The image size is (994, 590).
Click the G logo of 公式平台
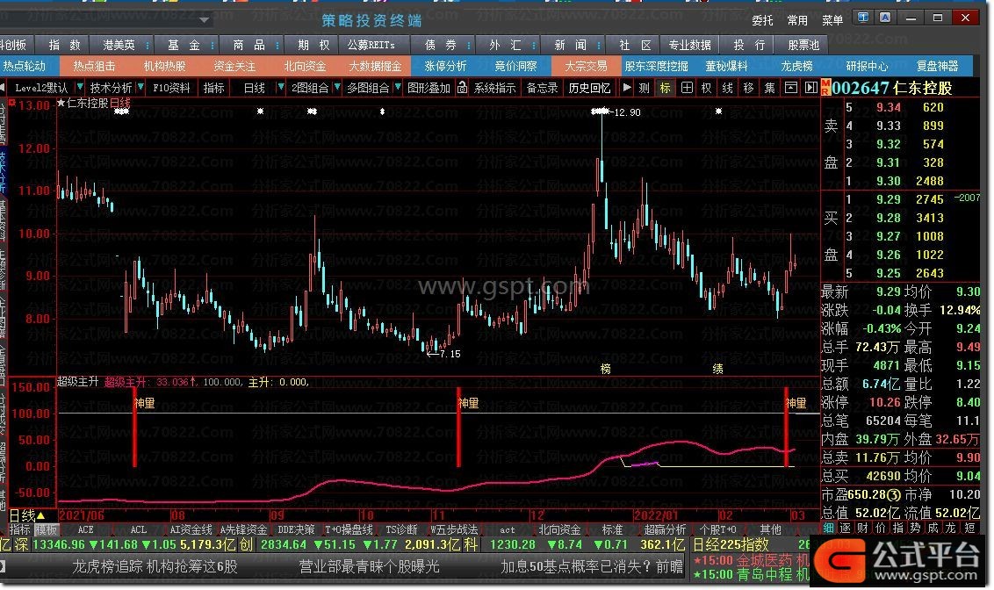tap(840, 559)
